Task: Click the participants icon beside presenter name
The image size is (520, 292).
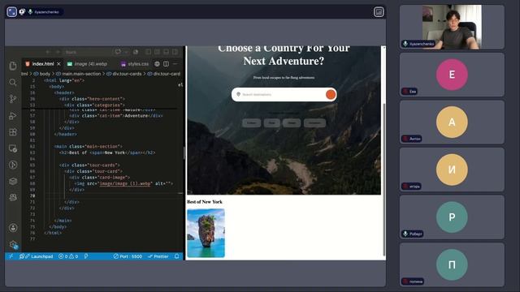Action: point(22,12)
